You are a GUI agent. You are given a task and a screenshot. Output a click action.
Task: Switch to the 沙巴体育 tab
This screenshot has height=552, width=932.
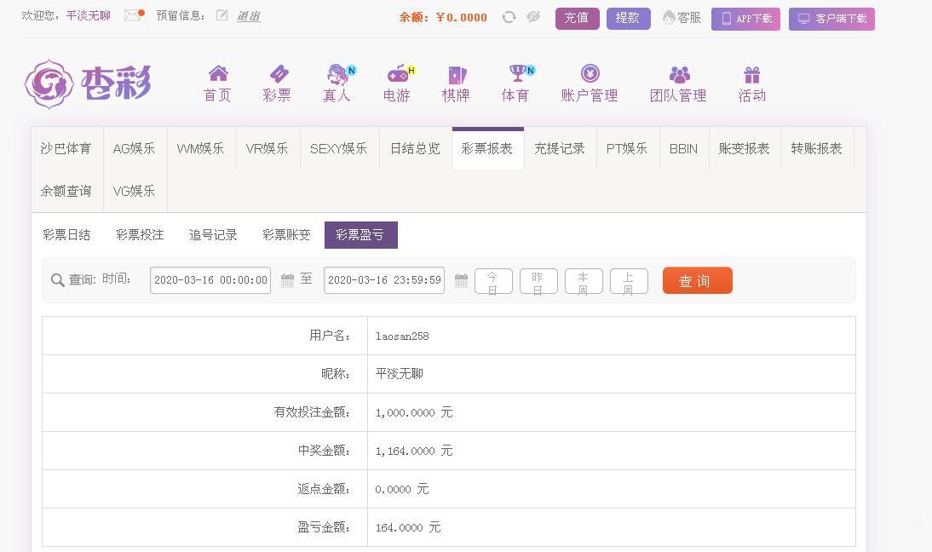tap(66, 148)
